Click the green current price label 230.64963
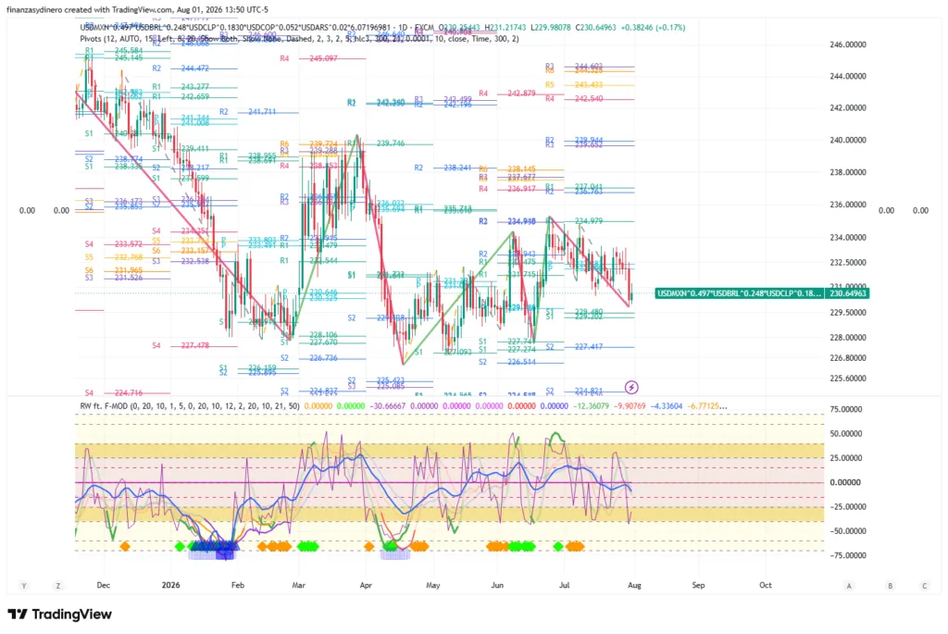The image size is (948, 634). 847,293
